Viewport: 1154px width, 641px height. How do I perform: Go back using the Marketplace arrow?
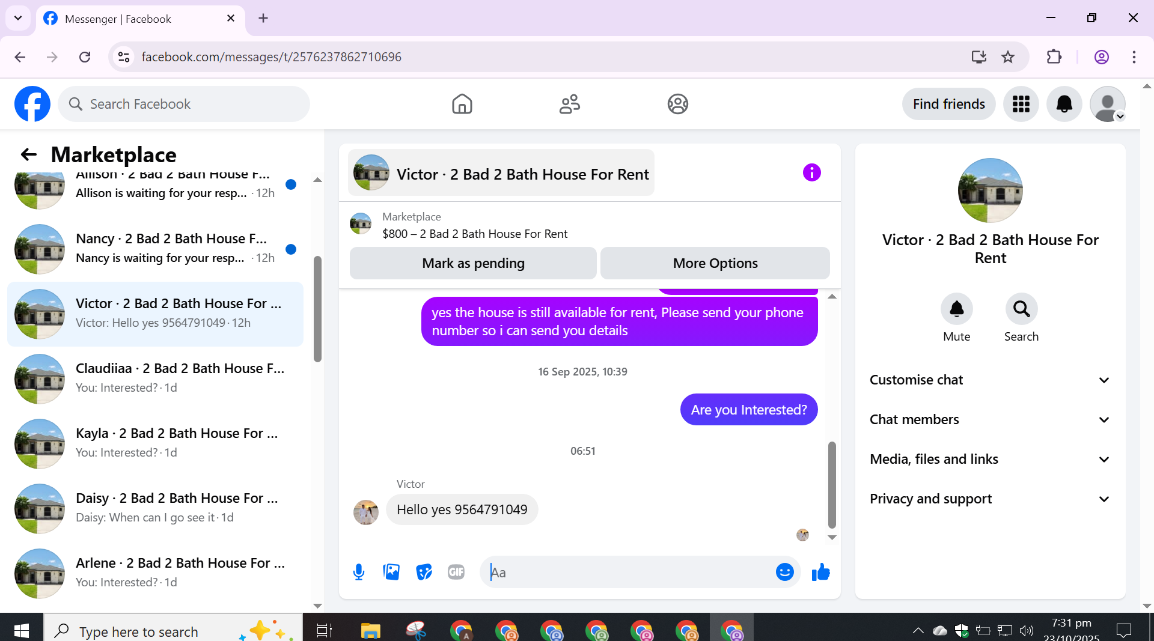point(28,155)
